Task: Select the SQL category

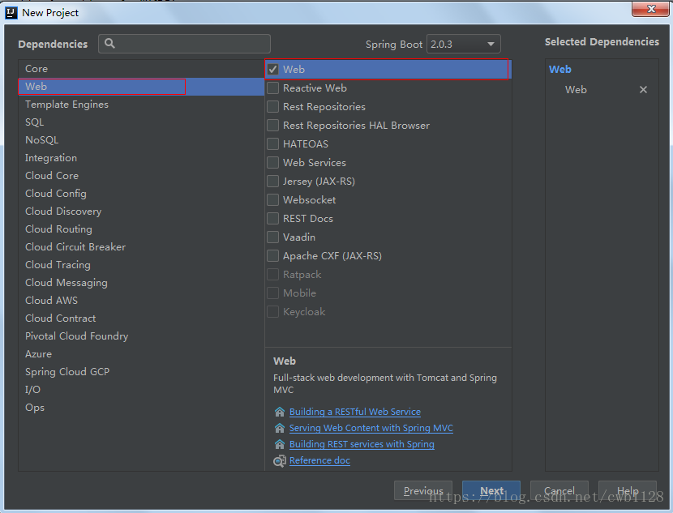Action: 141,122
